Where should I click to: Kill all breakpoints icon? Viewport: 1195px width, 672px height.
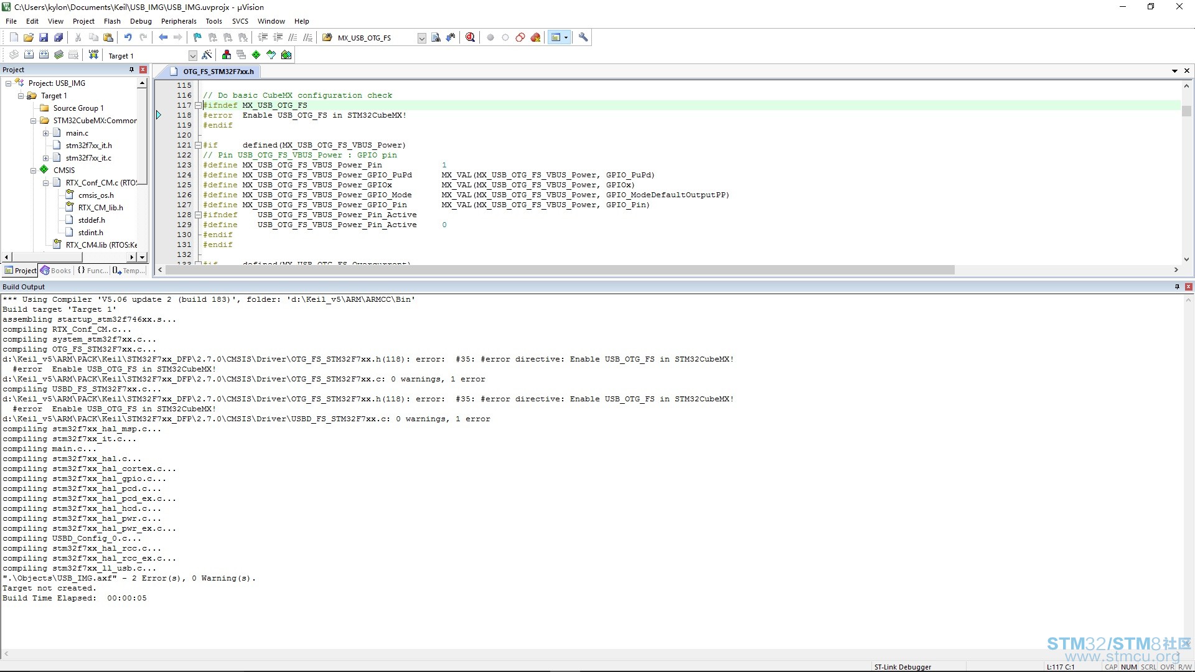[535, 37]
